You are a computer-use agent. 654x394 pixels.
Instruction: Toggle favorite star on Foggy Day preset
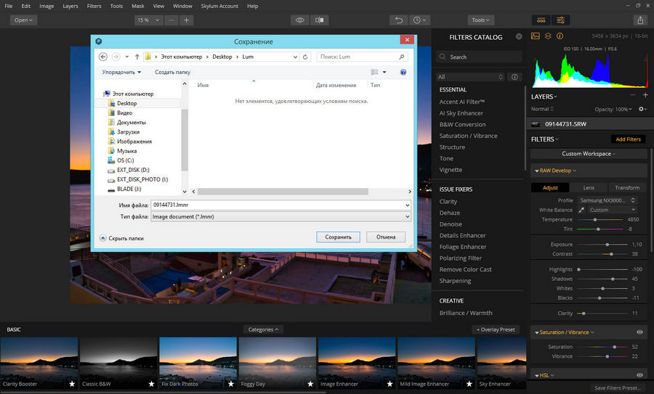tap(310, 384)
